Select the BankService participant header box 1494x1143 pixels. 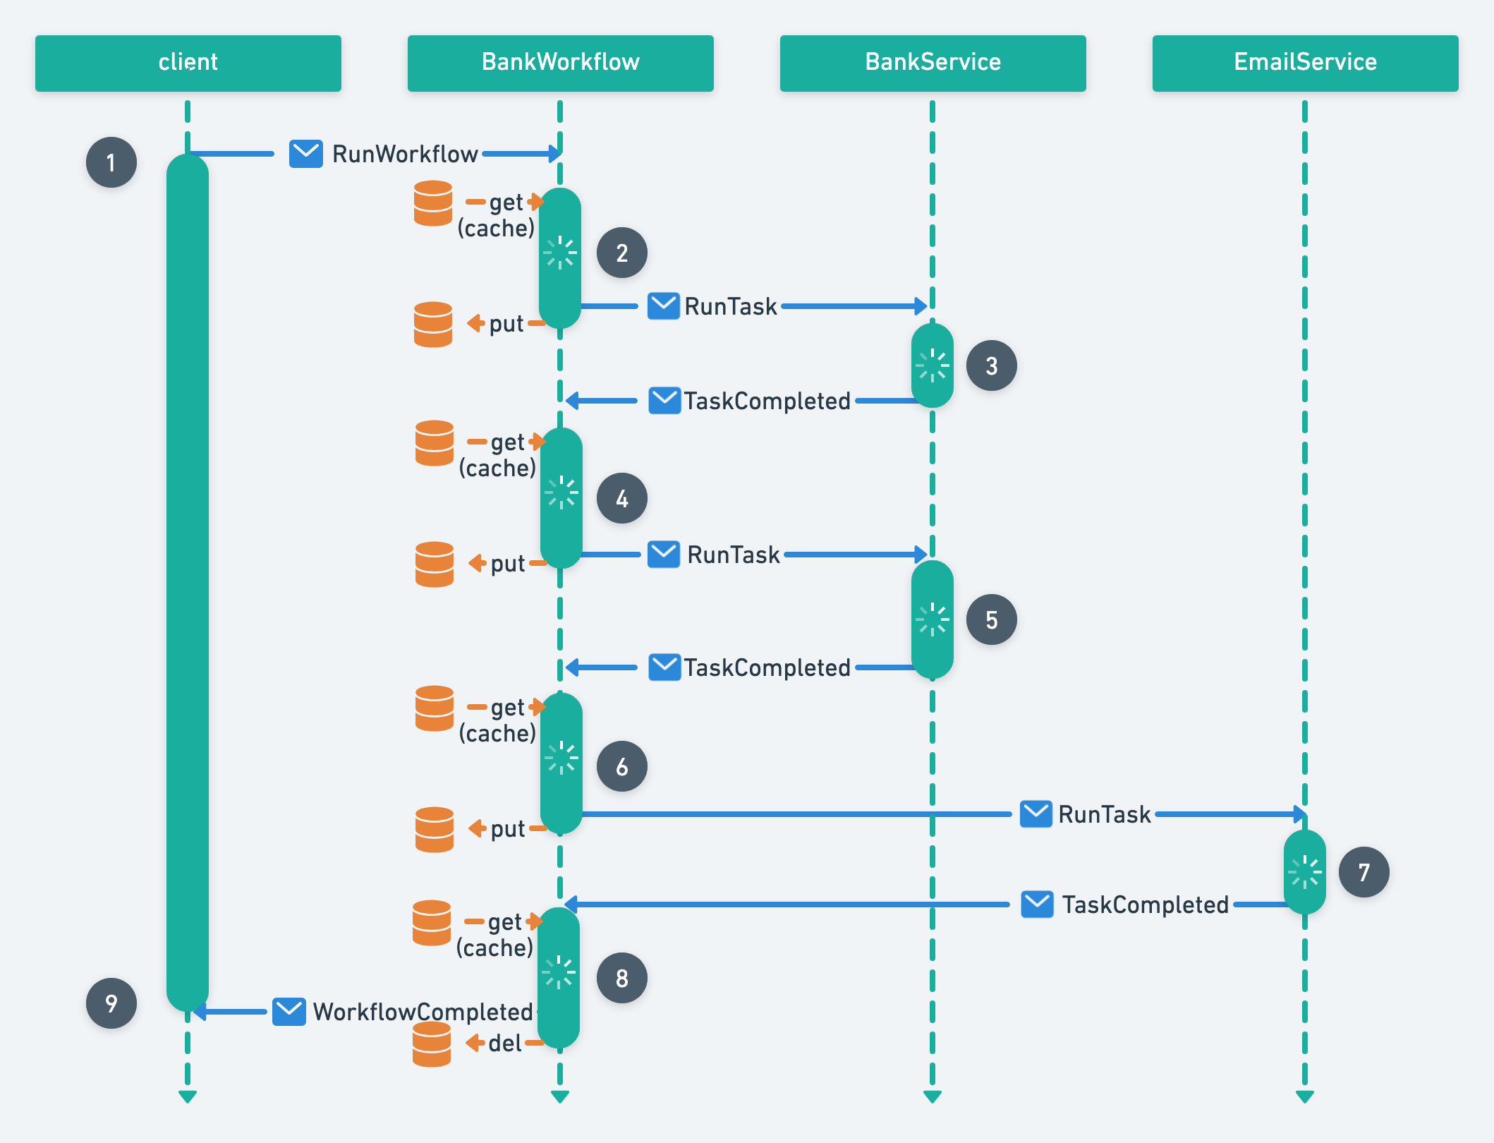pyautogui.click(x=933, y=64)
